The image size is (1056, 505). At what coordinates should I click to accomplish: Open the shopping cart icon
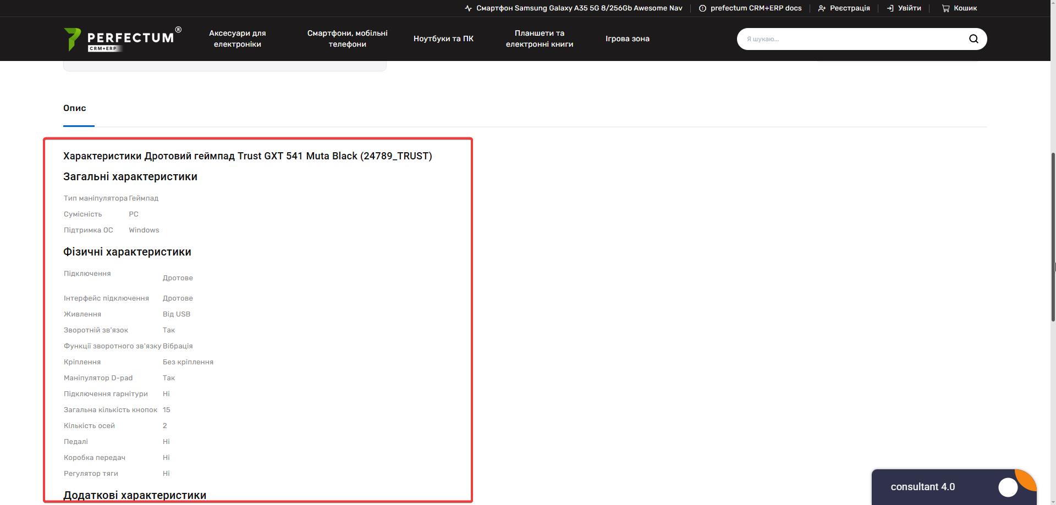945,8
